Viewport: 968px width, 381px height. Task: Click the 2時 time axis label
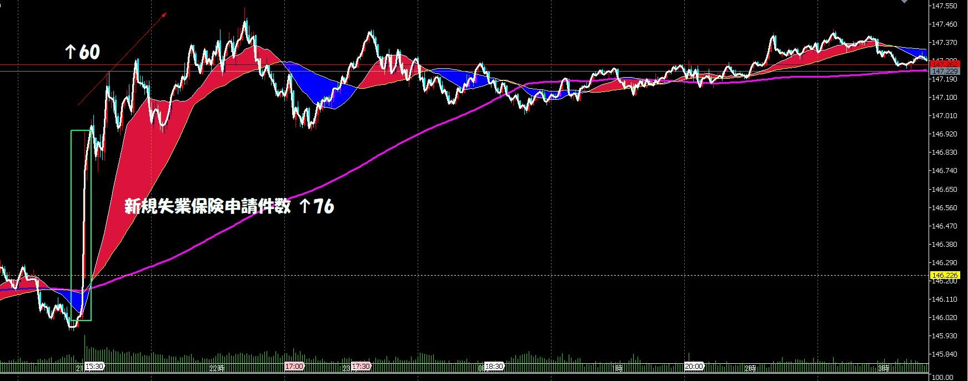[x=750, y=368]
